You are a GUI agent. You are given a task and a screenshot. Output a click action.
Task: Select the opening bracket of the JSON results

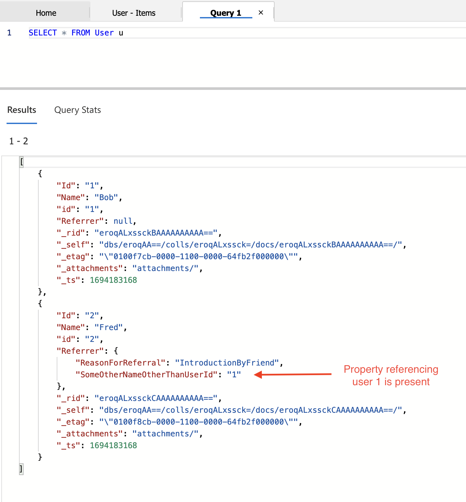(x=21, y=161)
